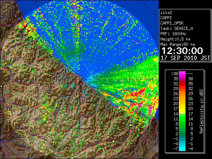Pick the magenta legend swatch beside '>38'
The width and height of the screenshot is (212, 159).
pyautogui.click(x=182, y=74)
